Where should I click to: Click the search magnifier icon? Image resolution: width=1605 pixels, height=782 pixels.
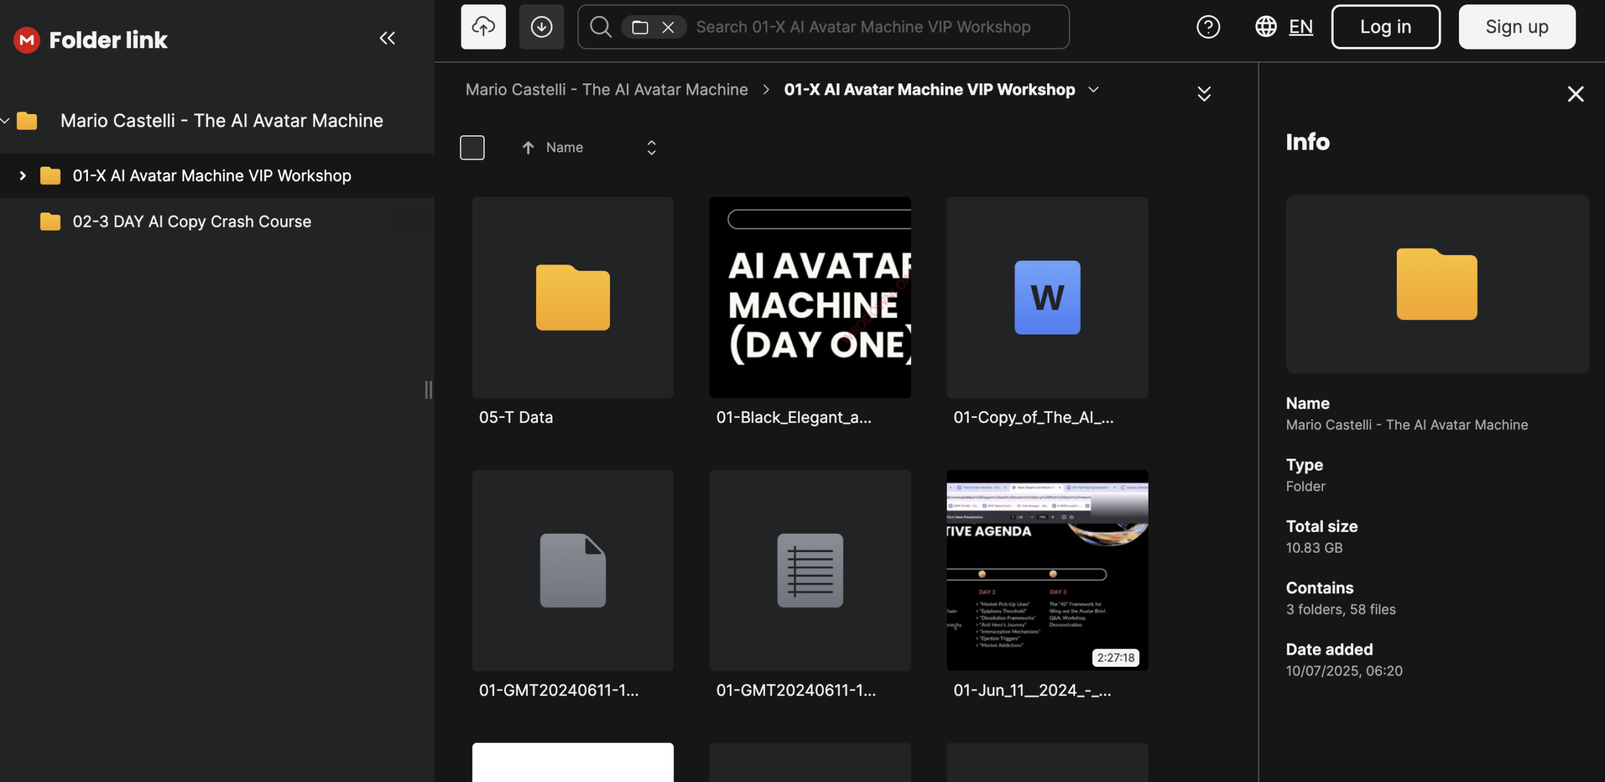pyautogui.click(x=600, y=27)
